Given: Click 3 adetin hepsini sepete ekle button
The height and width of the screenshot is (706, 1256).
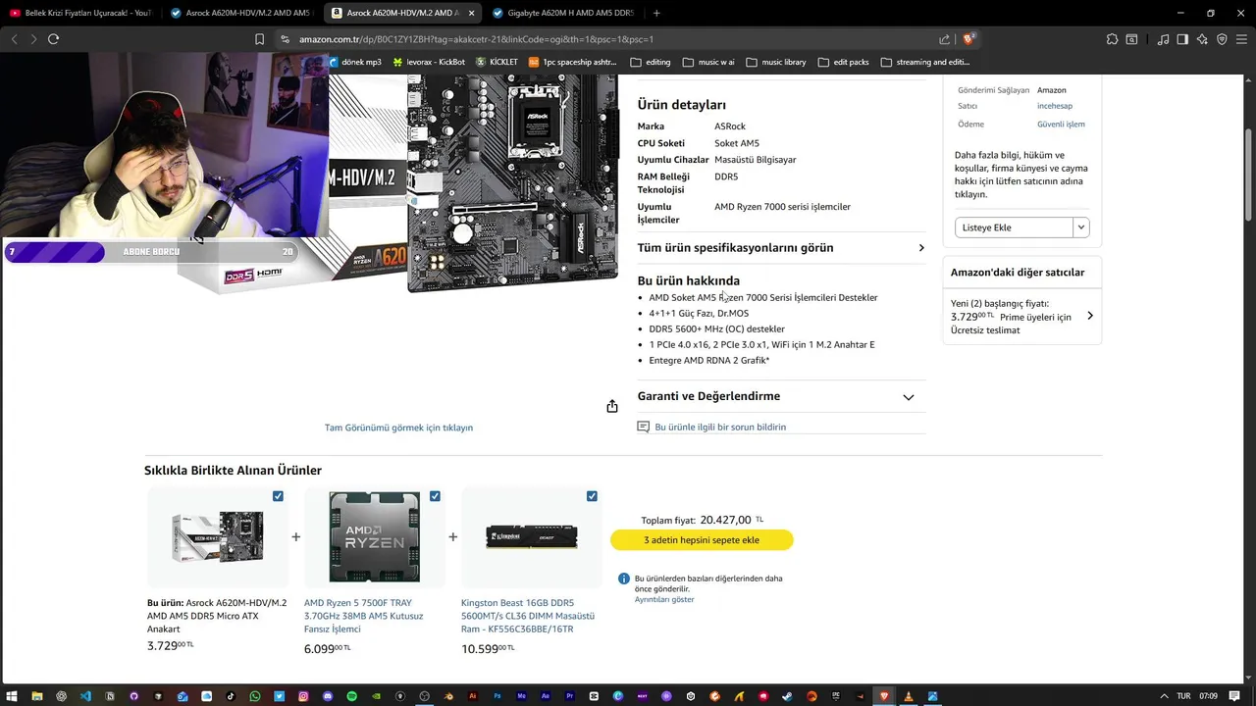Looking at the screenshot, I should 702,540.
